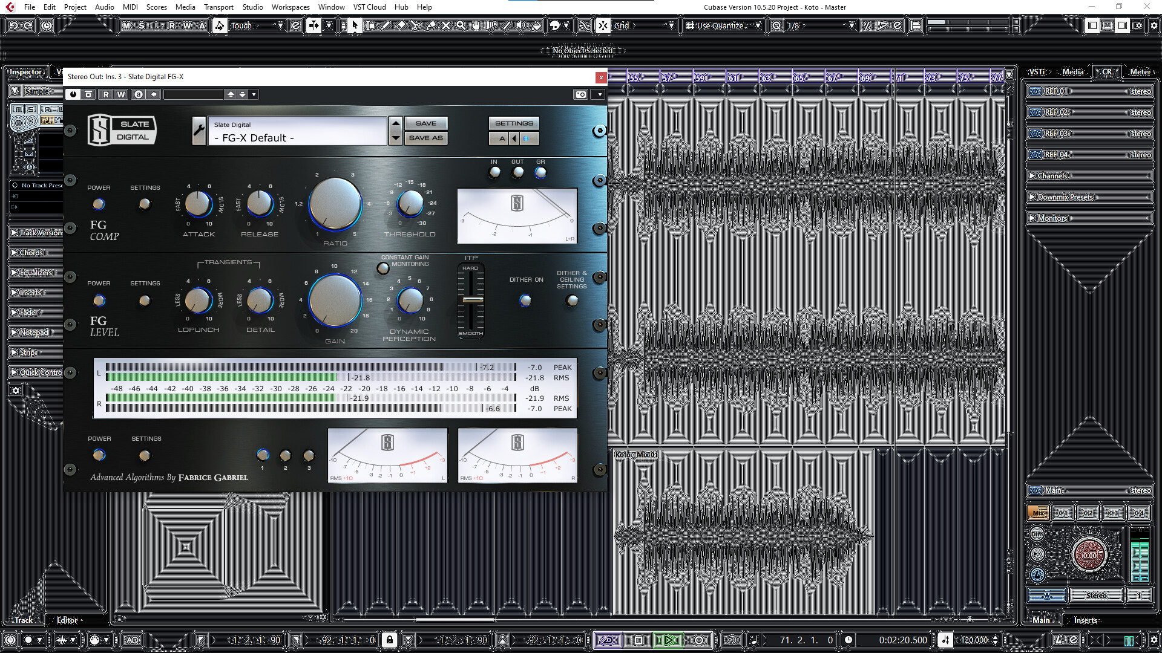Open setup window layout gear icon

coord(1154,25)
